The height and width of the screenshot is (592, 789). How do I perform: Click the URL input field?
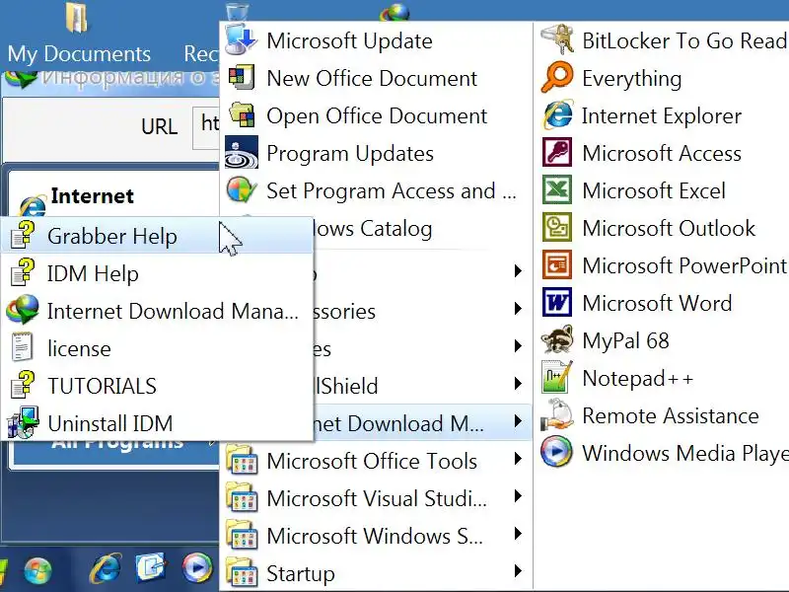207,128
